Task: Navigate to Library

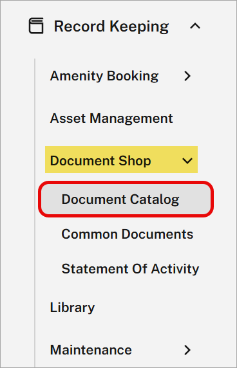Action: [x=72, y=308]
